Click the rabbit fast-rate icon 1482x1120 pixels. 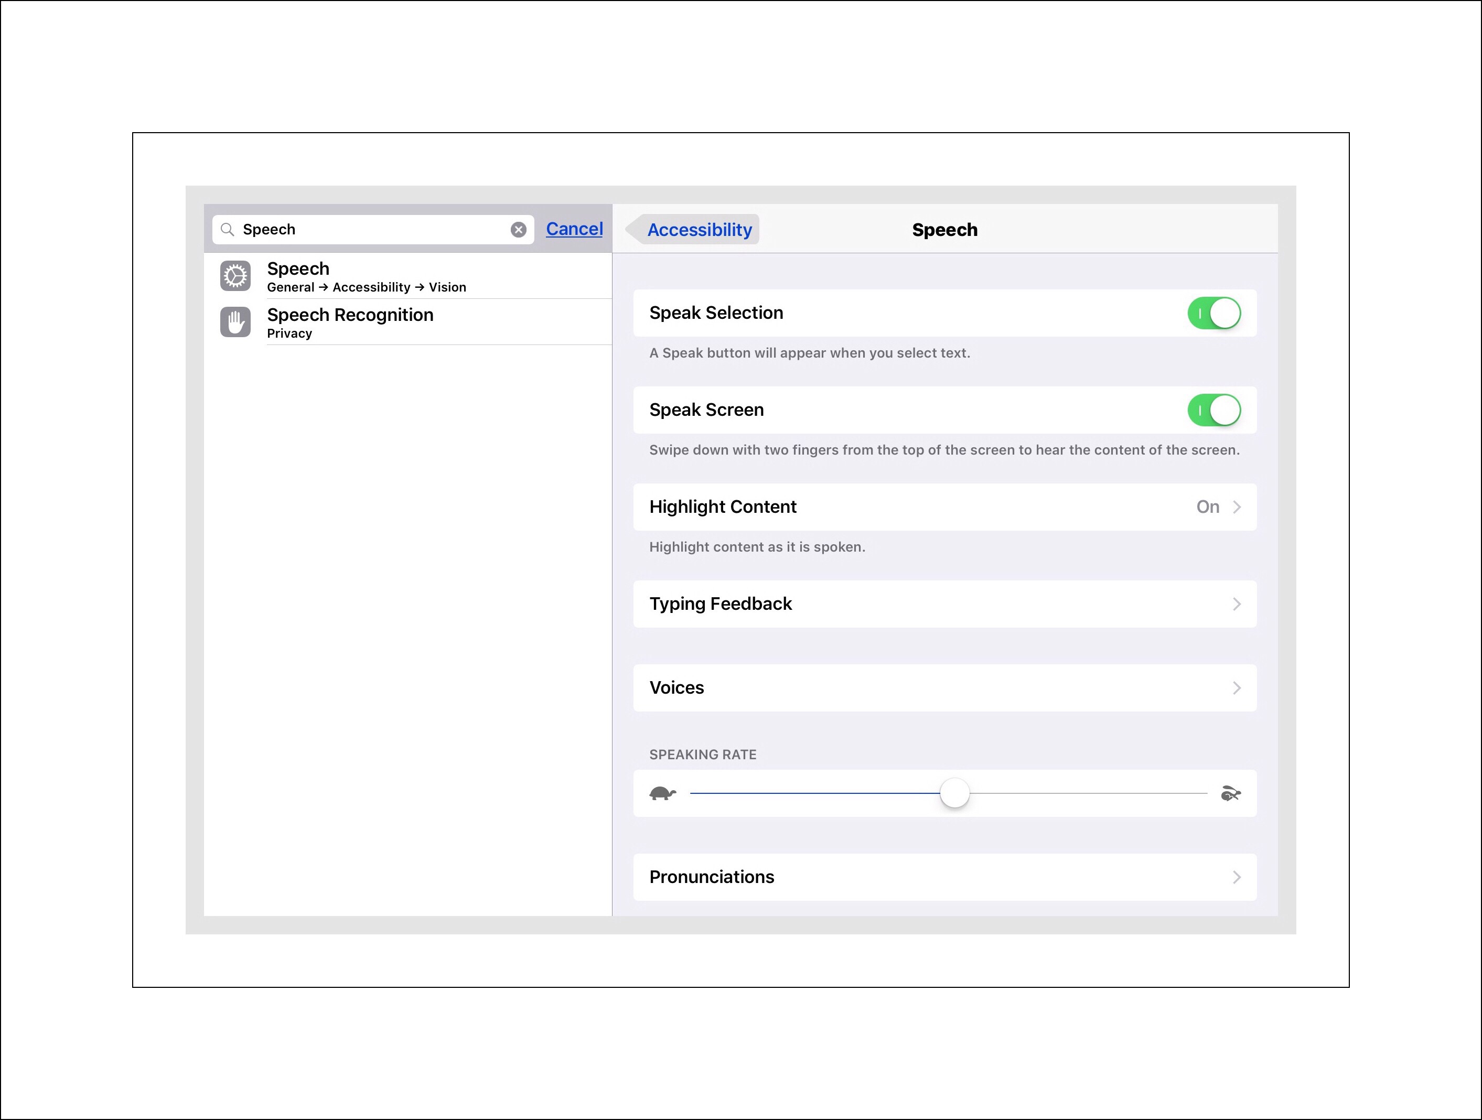pos(1230,794)
